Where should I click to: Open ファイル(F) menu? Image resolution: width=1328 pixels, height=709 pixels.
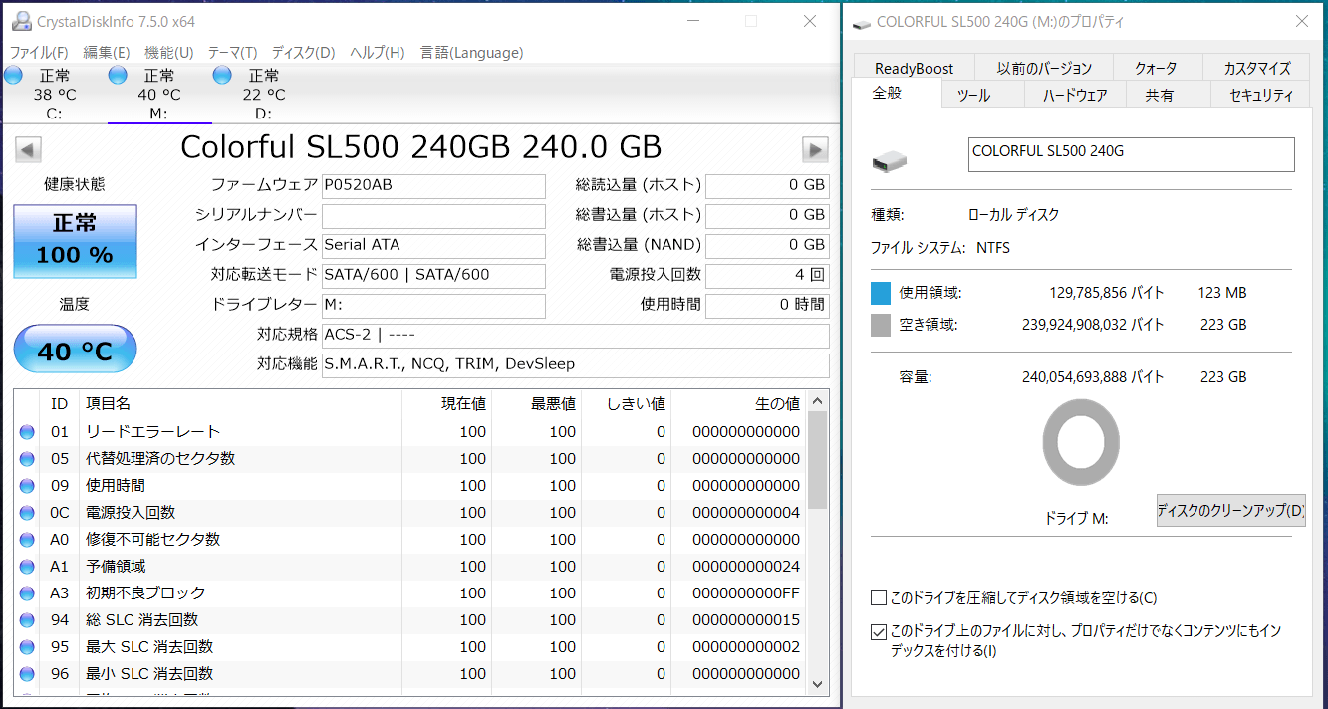[39, 53]
